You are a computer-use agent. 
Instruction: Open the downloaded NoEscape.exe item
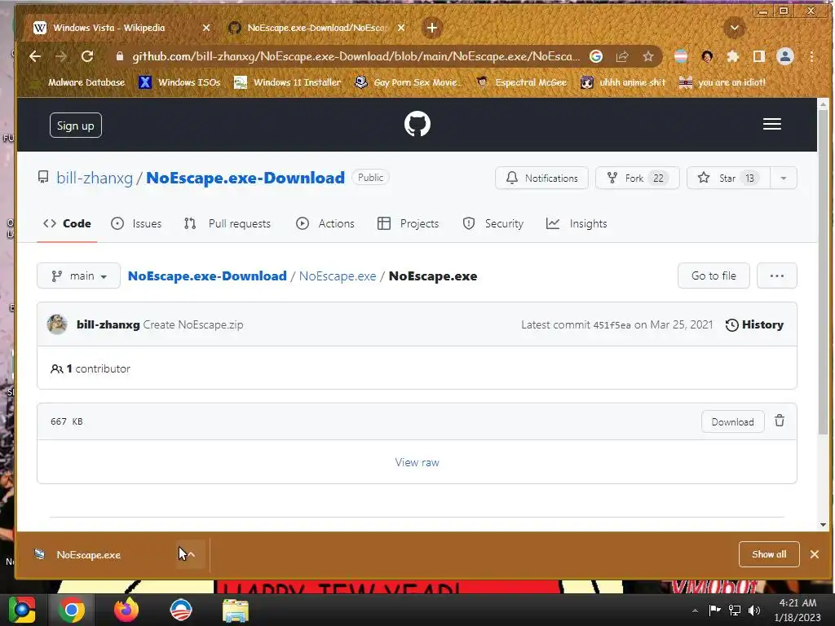point(88,554)
